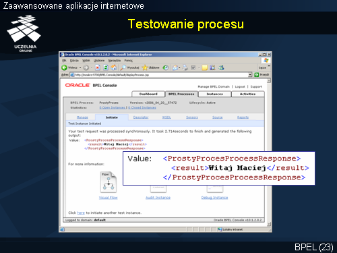The width and height of the screenshot is (337, 253).
Task: Open the Edycja menu
Action: 74,61
